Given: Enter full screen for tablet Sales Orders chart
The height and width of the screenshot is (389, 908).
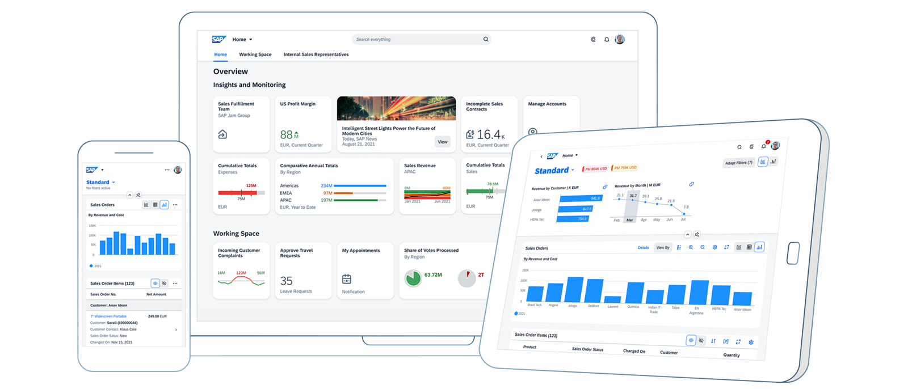Looking at the screenshot, I should tap(726, 247).
